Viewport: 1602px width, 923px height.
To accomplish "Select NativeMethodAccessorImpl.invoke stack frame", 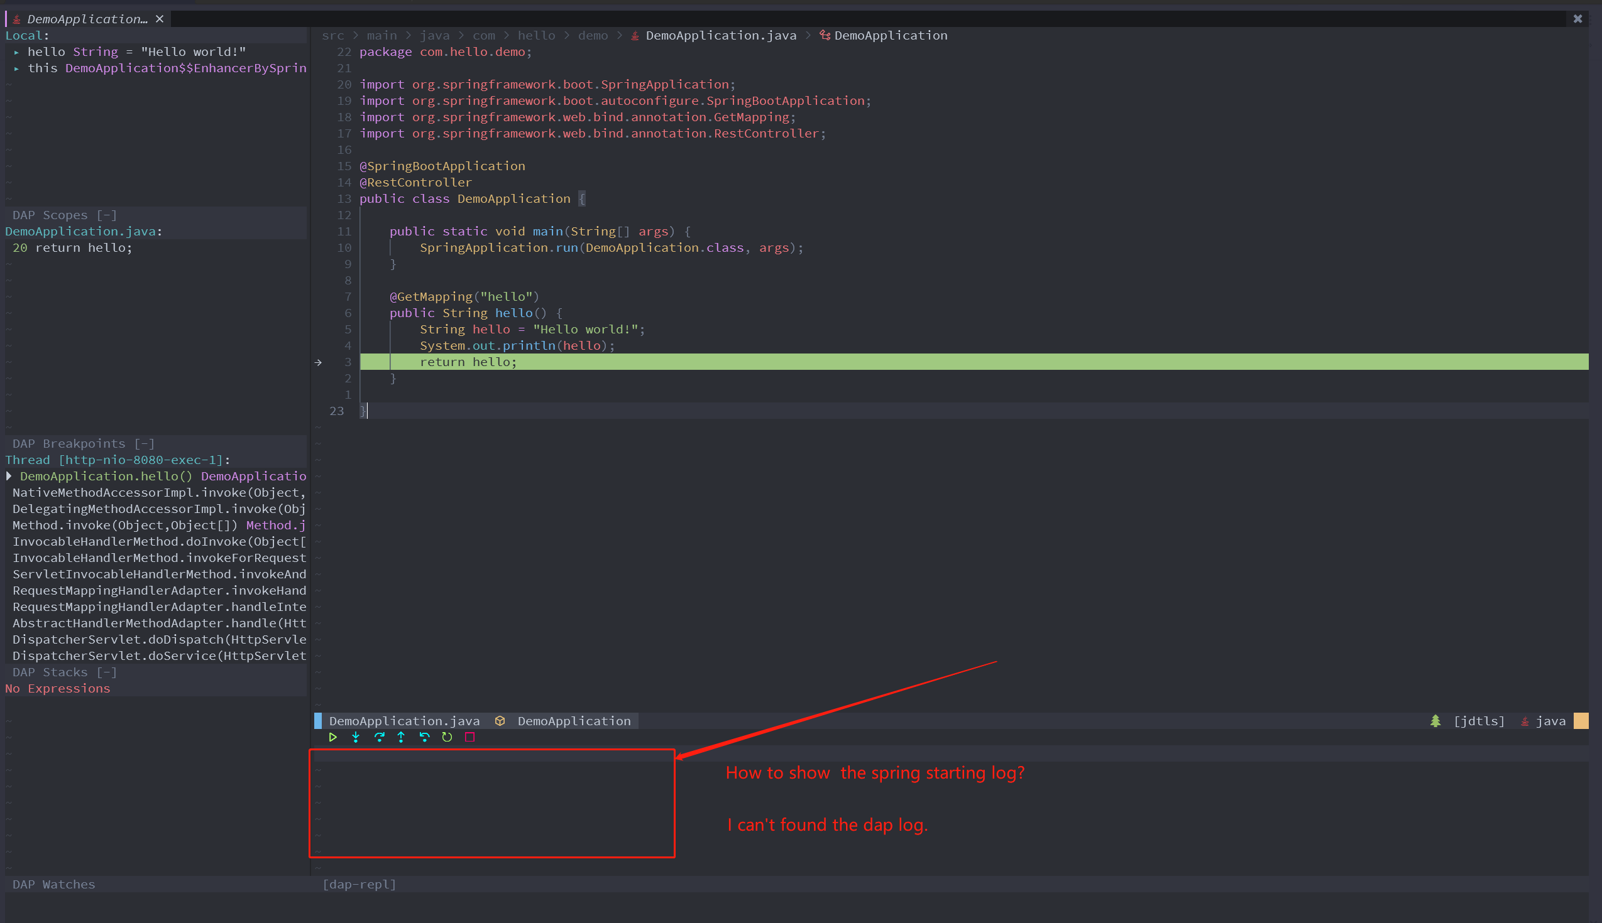I will point(159,492).
